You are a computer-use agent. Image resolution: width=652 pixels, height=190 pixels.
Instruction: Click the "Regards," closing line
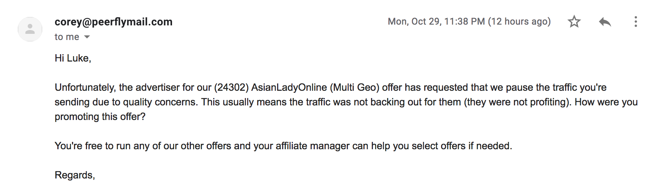click(75, 175)
